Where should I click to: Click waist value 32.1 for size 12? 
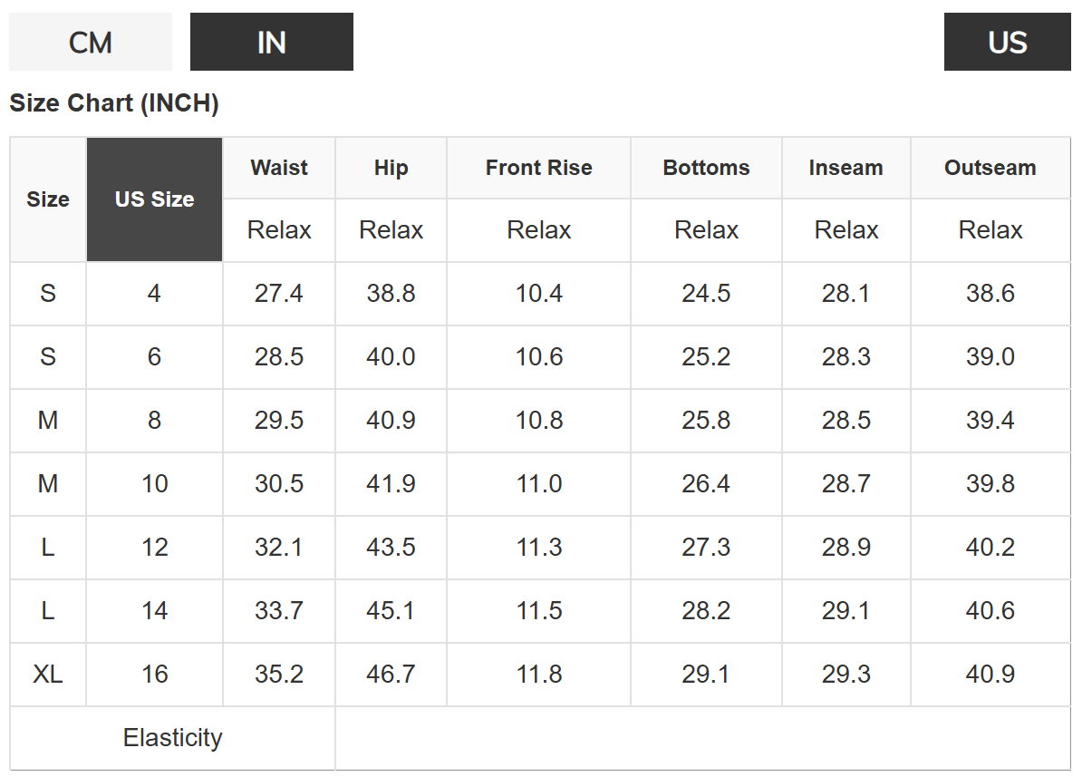(x=279, y=548)
